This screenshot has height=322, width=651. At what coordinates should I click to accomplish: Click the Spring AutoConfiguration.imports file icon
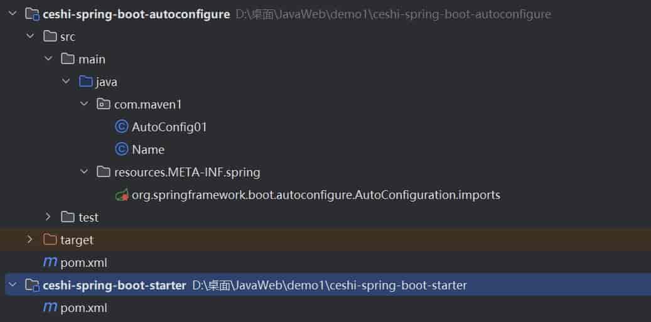point(122,195)
